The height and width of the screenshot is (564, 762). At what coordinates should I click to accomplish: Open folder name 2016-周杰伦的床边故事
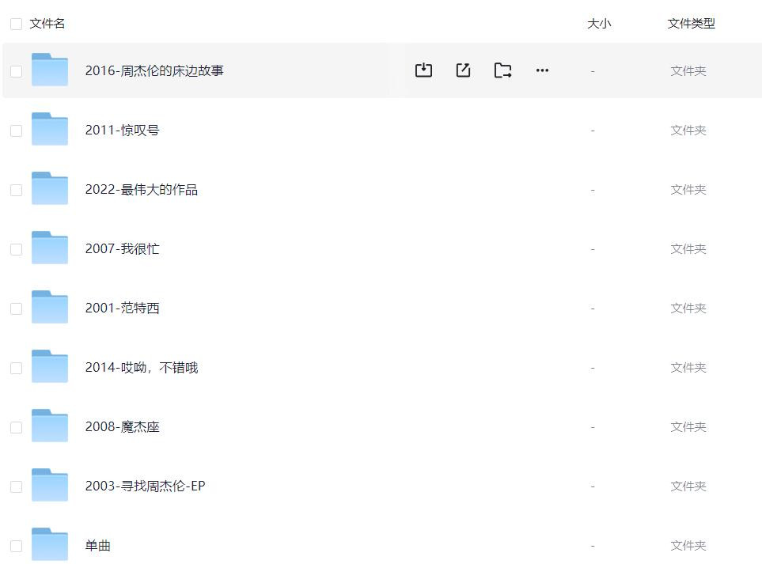[154, 71]
